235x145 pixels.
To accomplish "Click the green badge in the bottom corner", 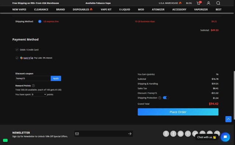I will click(5, 140).
